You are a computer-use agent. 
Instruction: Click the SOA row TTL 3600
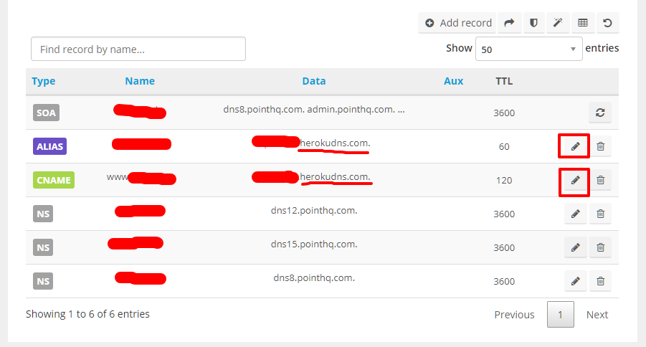click(x=504, y=113)
